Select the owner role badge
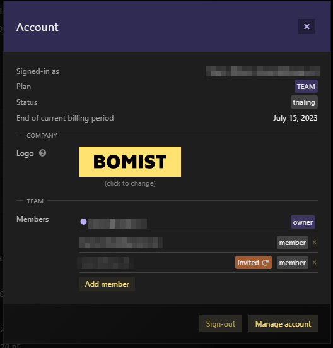This screenshot has height=348, width=333. (303, 222)
